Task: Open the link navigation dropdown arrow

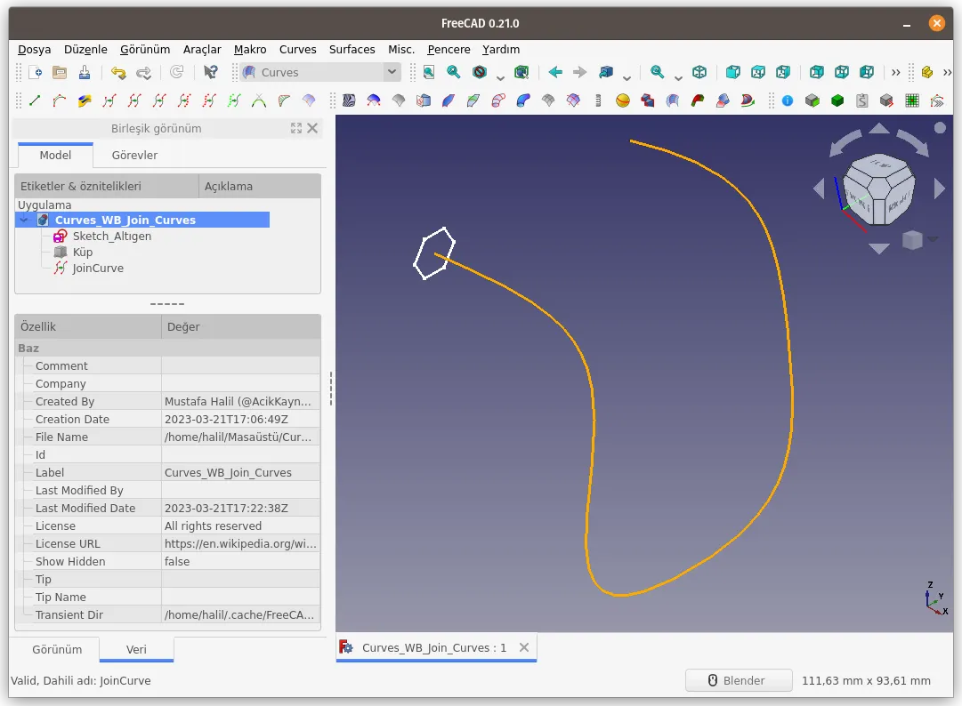Action: coord(627,77)
